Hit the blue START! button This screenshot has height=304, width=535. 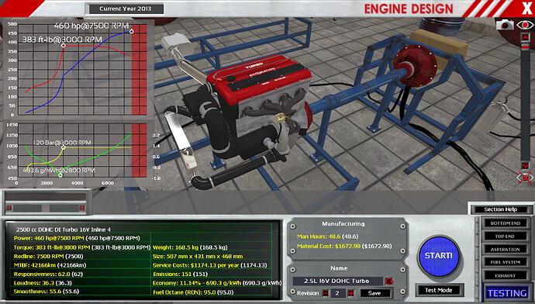coord(438,256)
